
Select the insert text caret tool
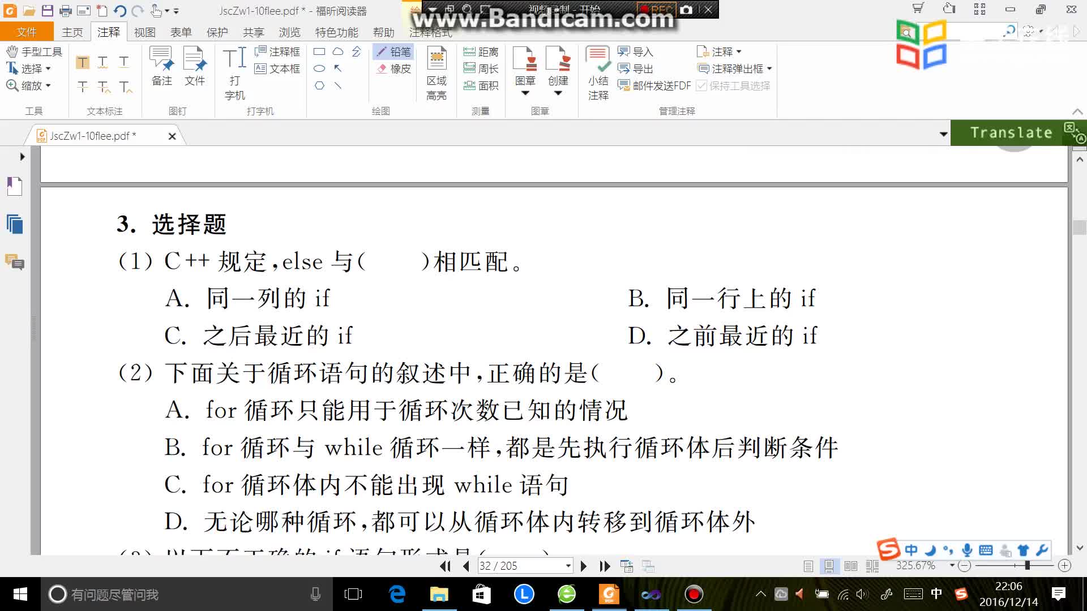coord(126,87)
